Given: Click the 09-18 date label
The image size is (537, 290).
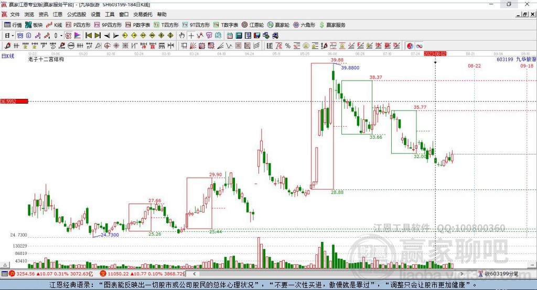Looking at the screenshot, I should 527,65.
